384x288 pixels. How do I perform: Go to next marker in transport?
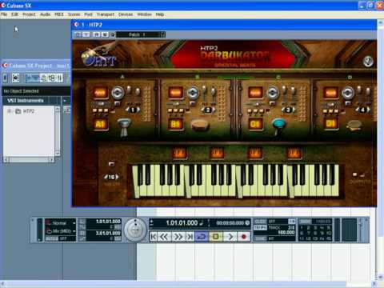pyautogui.click(x=190, y=237)
